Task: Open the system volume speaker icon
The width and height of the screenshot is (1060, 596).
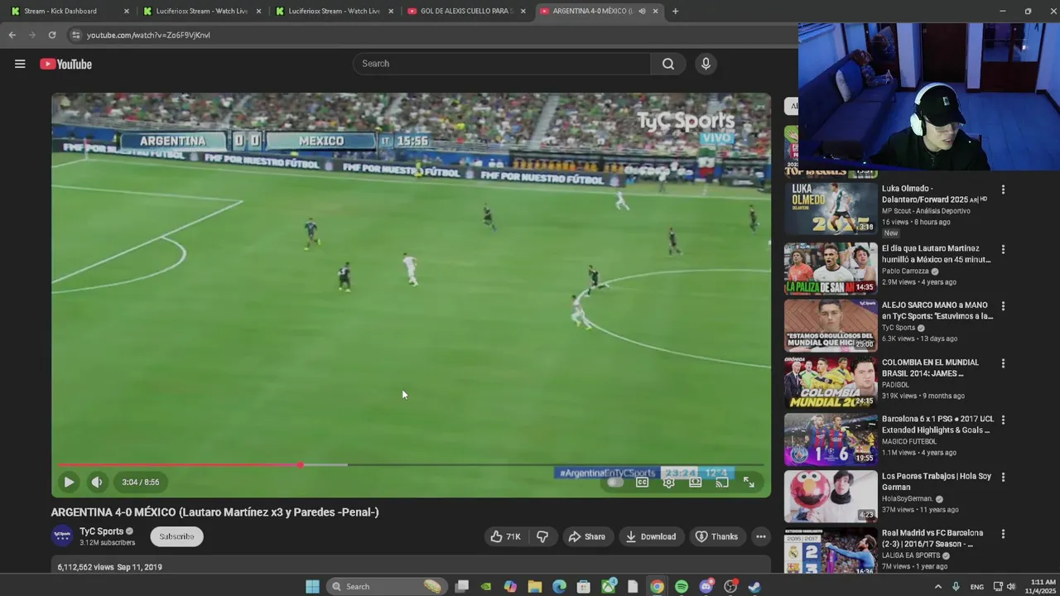Action: 1011,586
